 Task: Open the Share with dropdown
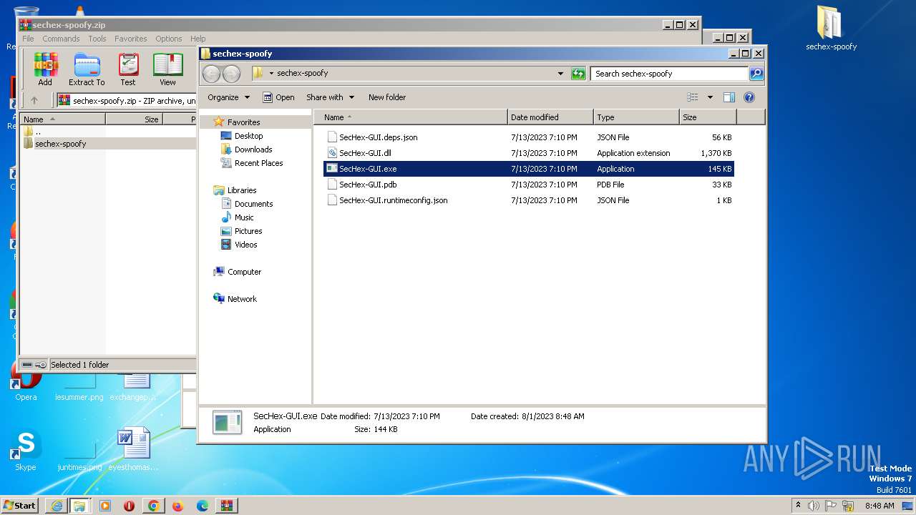click(330, 97)
